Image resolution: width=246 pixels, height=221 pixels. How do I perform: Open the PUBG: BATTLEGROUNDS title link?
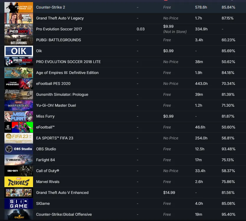click(x=58, y=40)
